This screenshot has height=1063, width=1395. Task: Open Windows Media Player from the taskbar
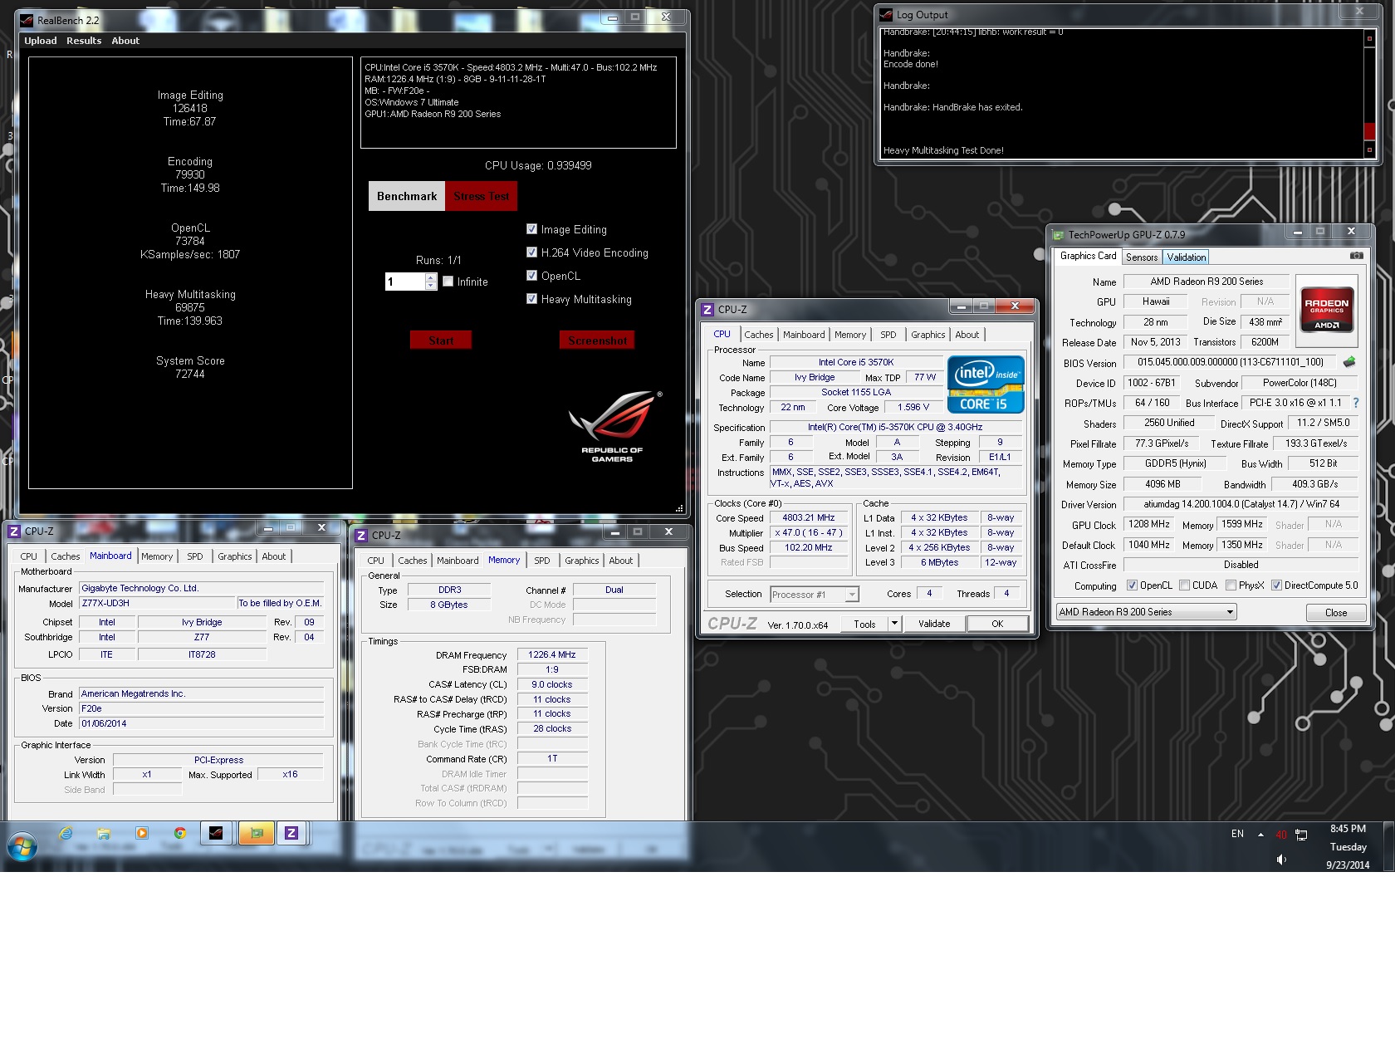(x=142, y=833)
